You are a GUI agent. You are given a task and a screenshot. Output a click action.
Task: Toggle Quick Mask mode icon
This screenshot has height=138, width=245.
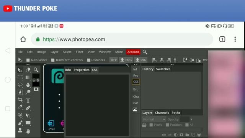36,89
